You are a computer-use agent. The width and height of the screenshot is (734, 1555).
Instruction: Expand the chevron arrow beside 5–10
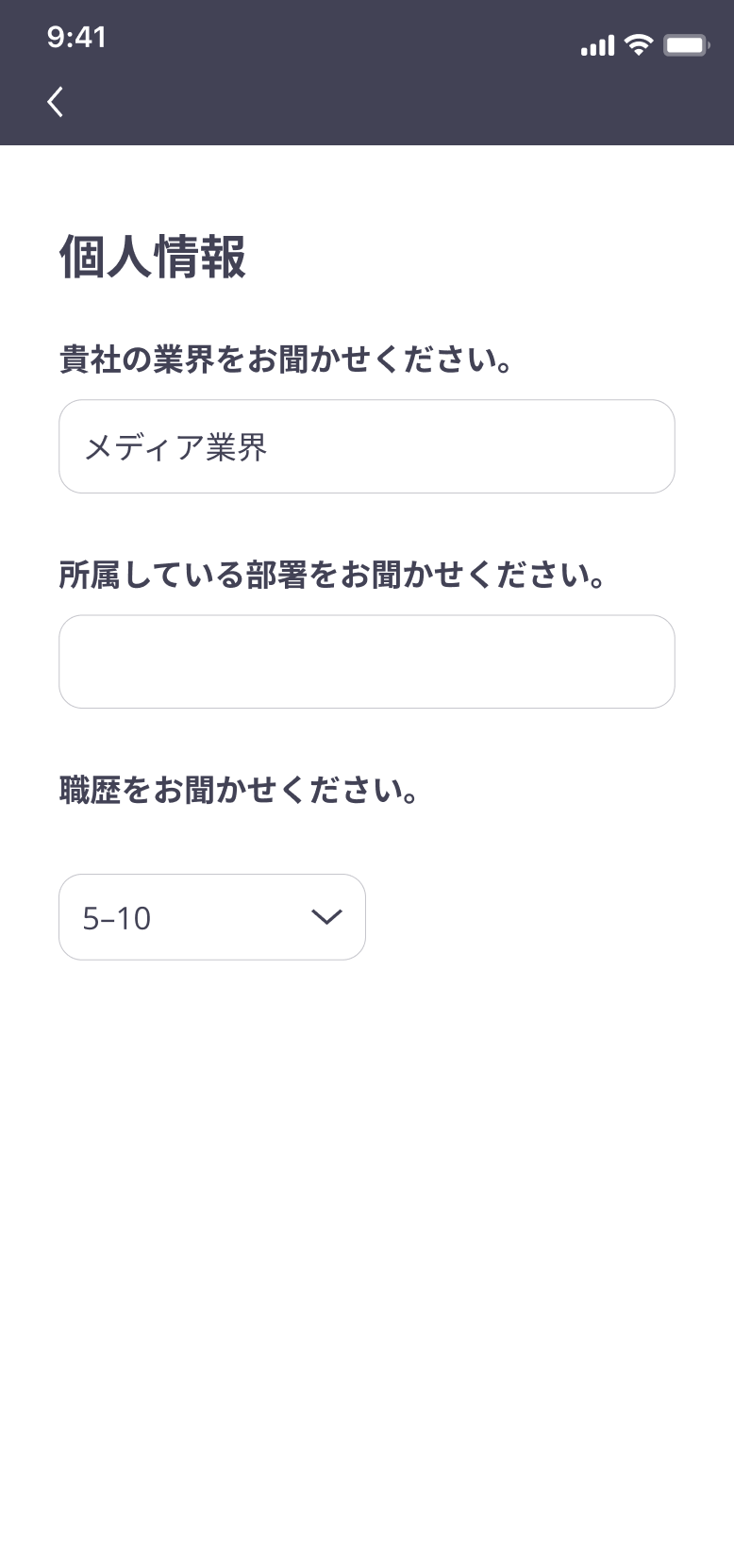(x=325, y=917)
